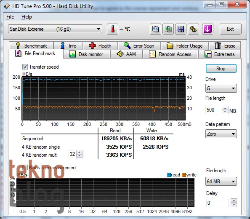Switch to the AAM tab

point(126,54)
